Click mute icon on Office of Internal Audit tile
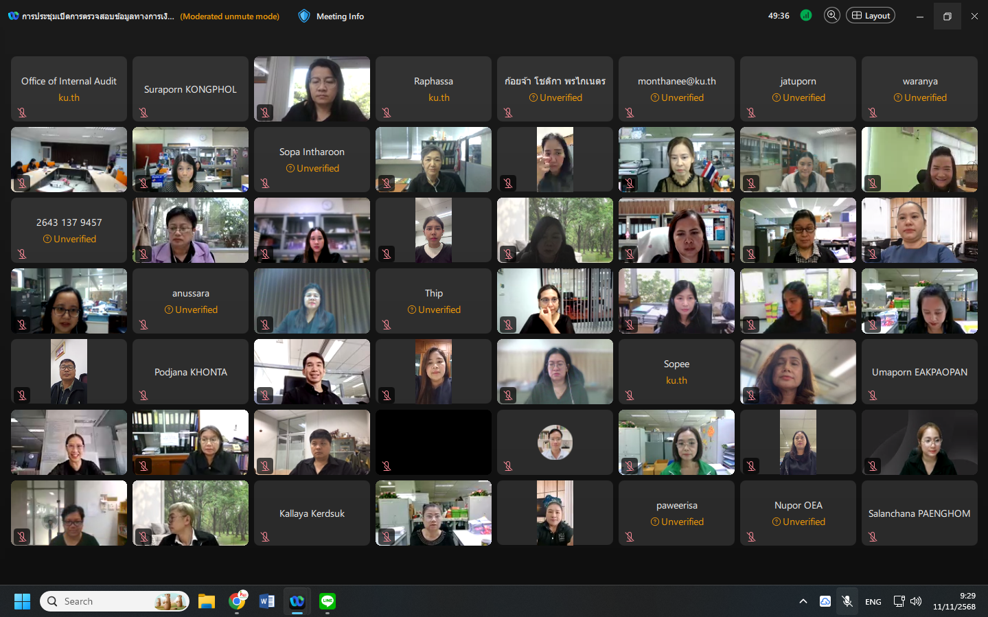Image resolution: width=988 pixels, height=617 pixels. tap(22, 113)
